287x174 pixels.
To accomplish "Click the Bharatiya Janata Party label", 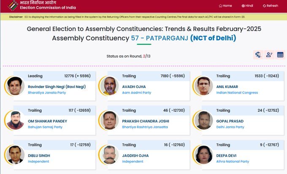I will (x=47, y=93).
